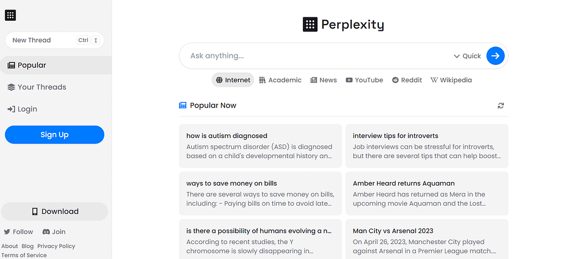This screenshot has width=574, height=259.
Task: Expand the Quick mode dropdown
Action: pyautogui.click(x=467, y=56)
